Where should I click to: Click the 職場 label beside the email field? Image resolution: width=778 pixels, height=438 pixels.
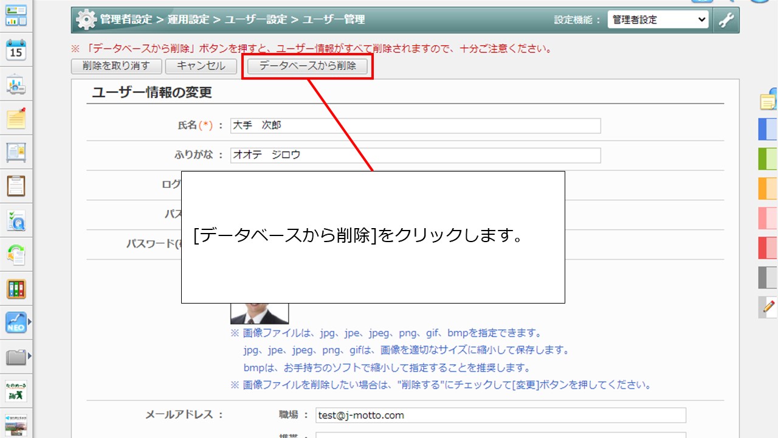click(294, 415)
